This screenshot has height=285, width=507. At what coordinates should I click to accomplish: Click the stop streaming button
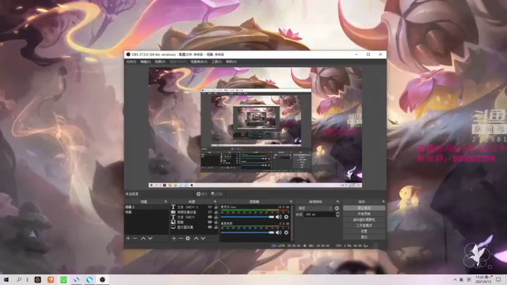click(x=364, y=208)
